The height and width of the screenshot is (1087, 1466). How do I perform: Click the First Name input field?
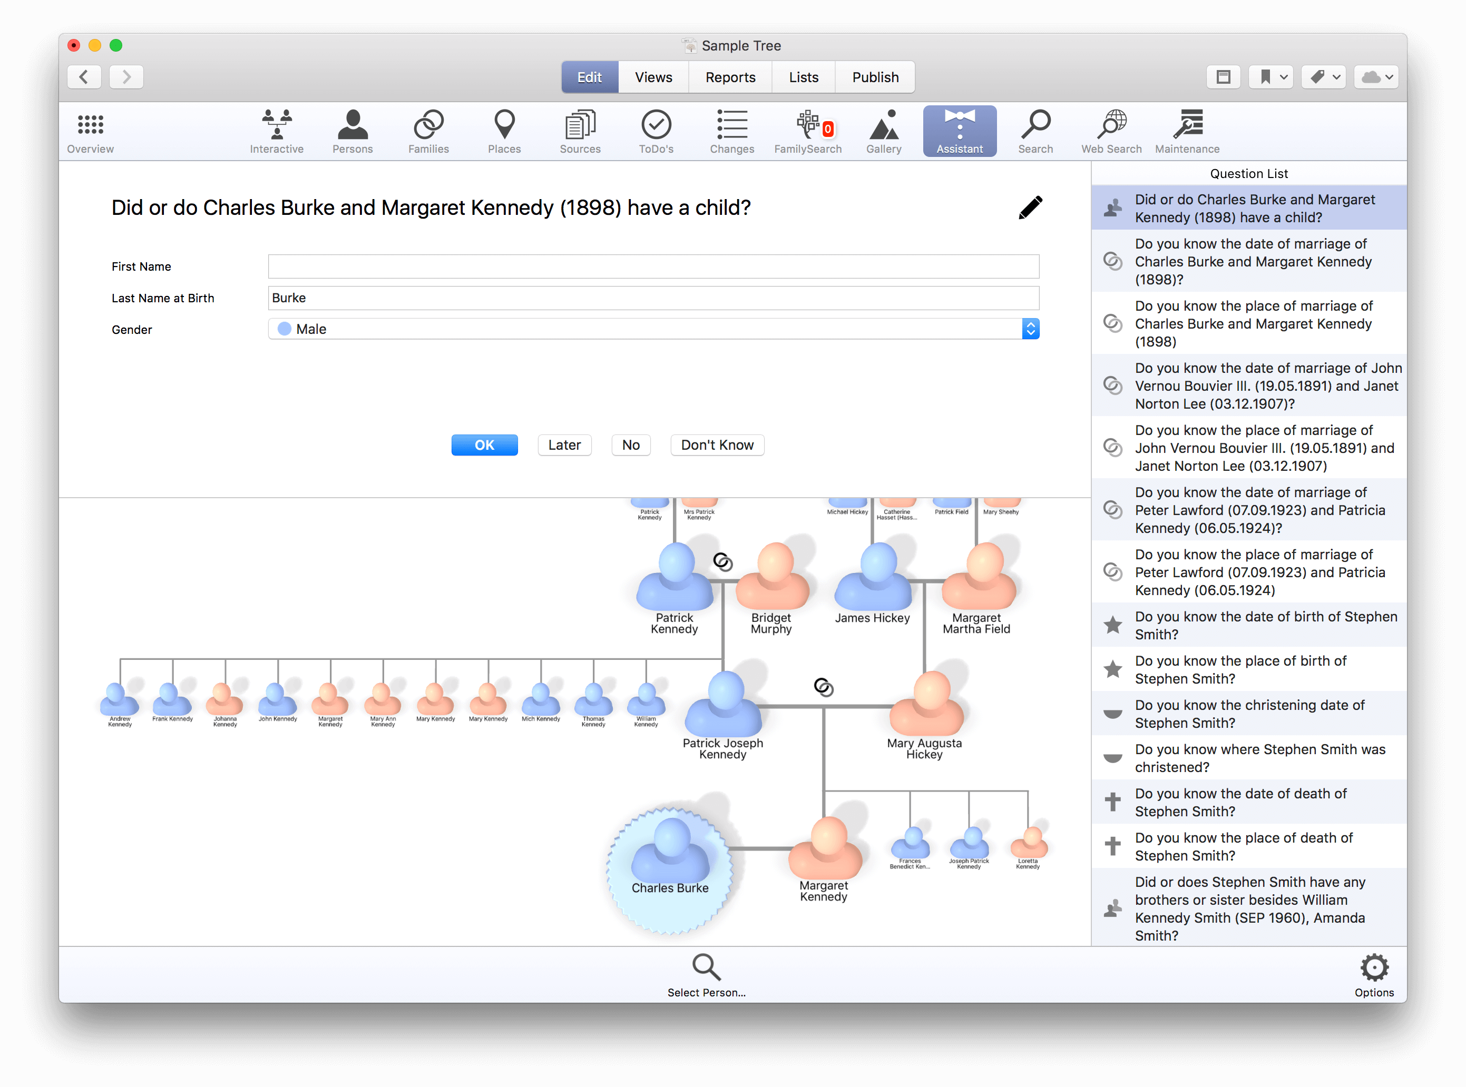point(653,266)
